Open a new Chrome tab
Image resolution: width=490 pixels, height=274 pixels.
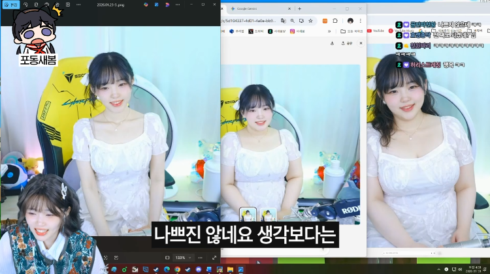(x=299, y=8)
